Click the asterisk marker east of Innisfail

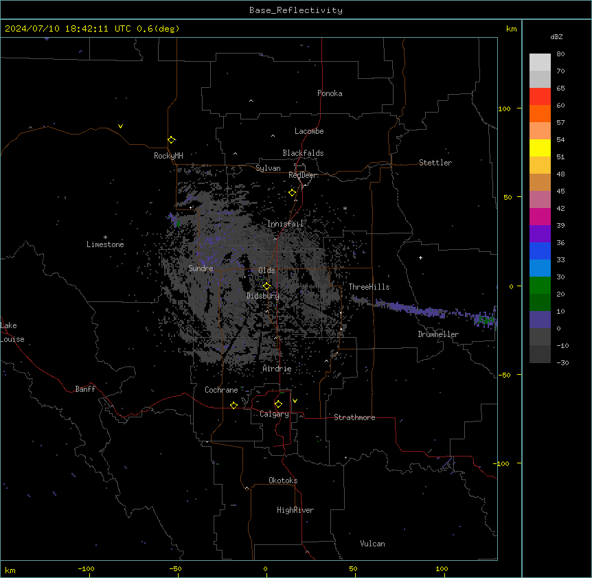(x=345, y=209)
